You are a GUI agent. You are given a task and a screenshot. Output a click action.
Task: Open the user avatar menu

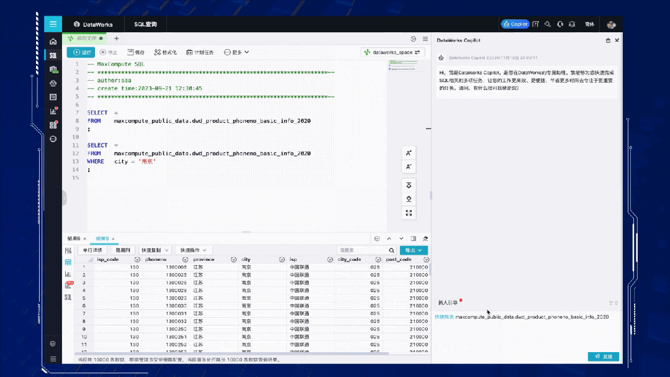611,24
